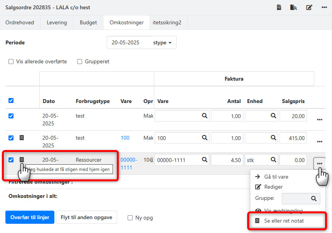Viewport: 332px width, 233px height.
Task: Open the Gruppe lookup field in the menu
Action: coord(301,198)
